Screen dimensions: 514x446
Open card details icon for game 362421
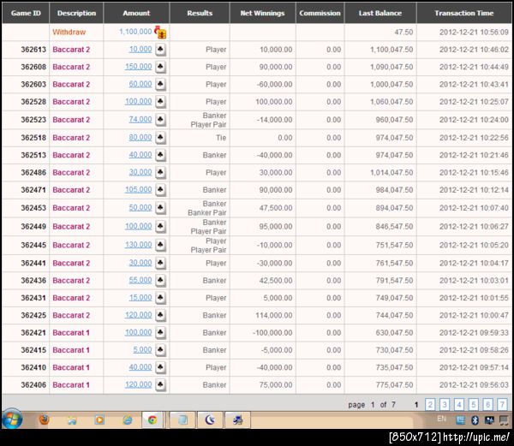click(160, 332)
